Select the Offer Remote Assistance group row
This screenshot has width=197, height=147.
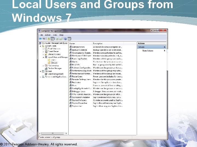tap(96, 94)
